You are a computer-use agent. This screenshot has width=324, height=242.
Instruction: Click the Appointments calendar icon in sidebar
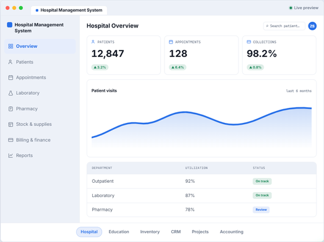(x=11, y=77)
